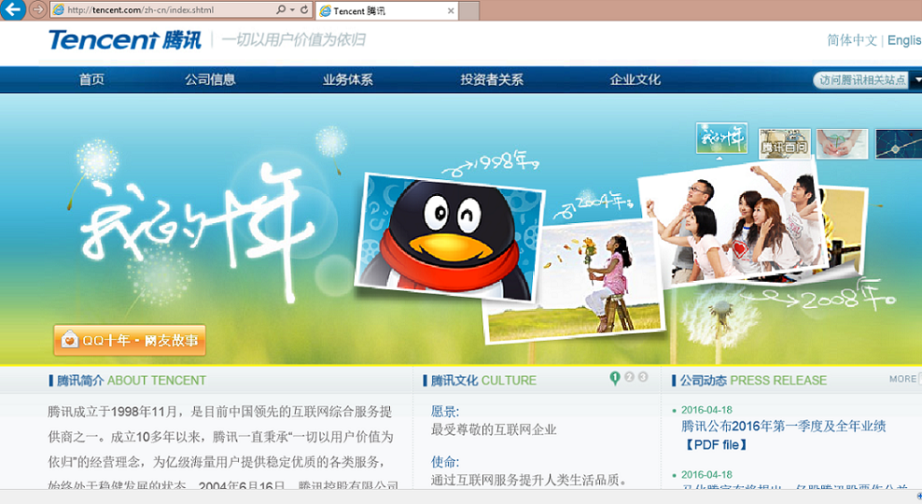Click MORE in the press release section
The height and width of the screenshot is (504, 922).
tap(902, 379)
